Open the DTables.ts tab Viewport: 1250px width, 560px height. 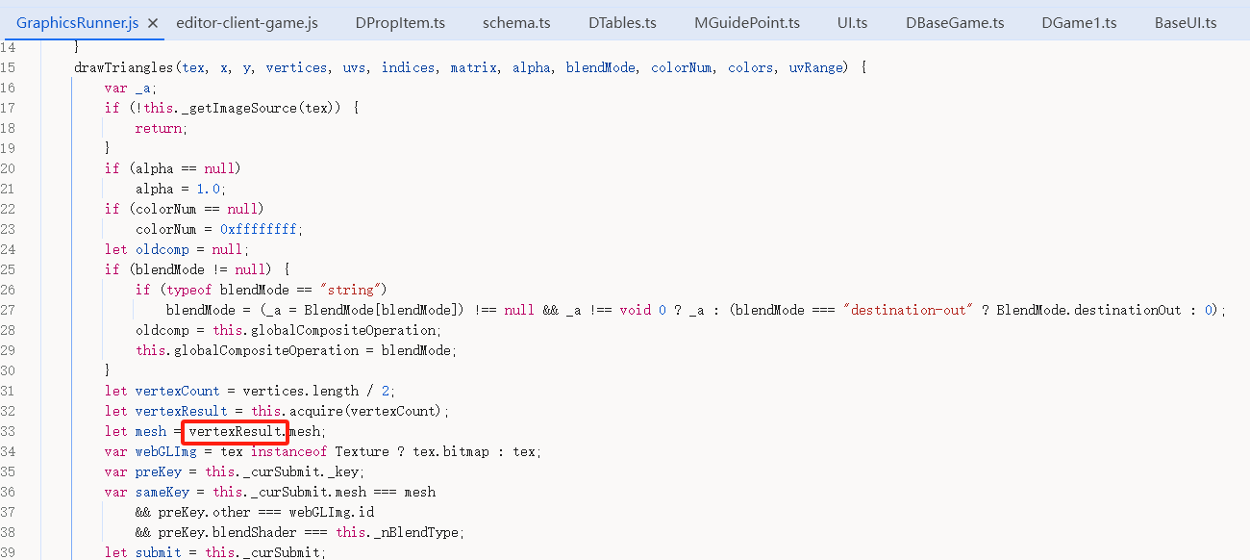tap(622, 22)
